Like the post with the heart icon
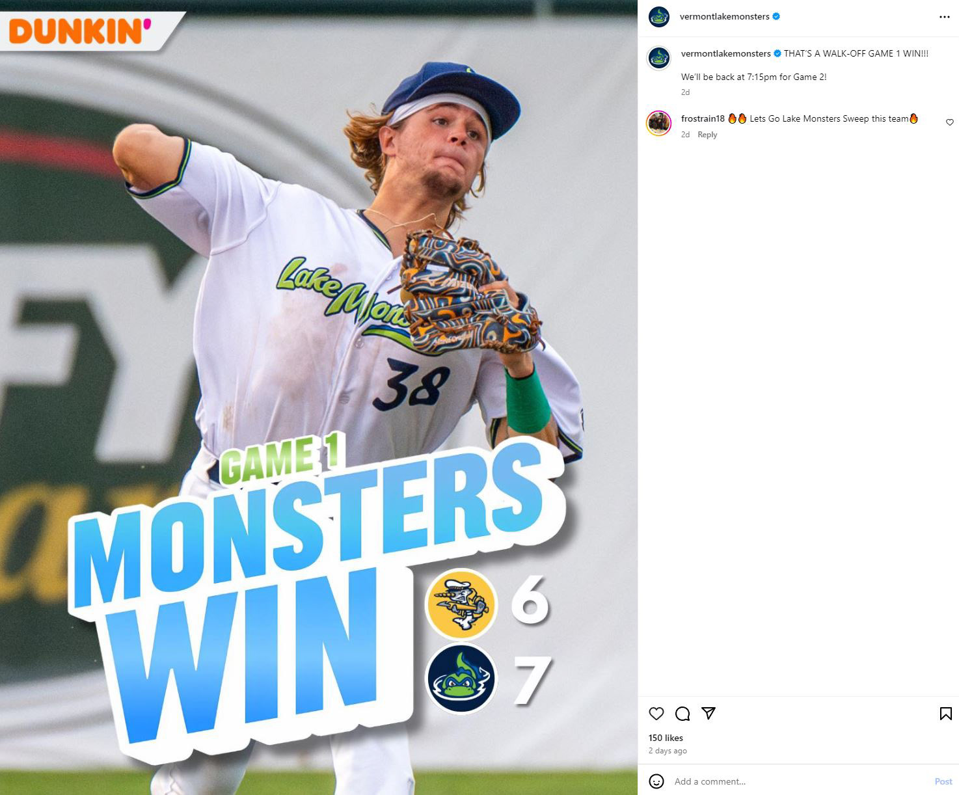Image resolution: width=959 pixels, height=795 pixels. [x=656, y=714]
